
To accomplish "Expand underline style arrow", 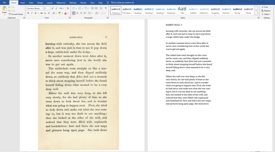I will [x=38, y=13].
